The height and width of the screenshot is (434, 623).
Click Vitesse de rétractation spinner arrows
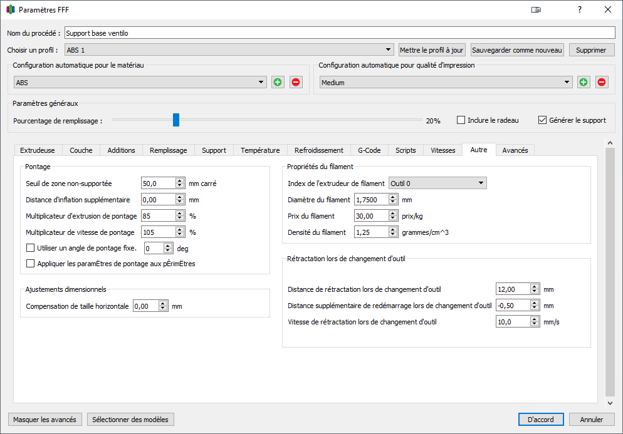535,322
